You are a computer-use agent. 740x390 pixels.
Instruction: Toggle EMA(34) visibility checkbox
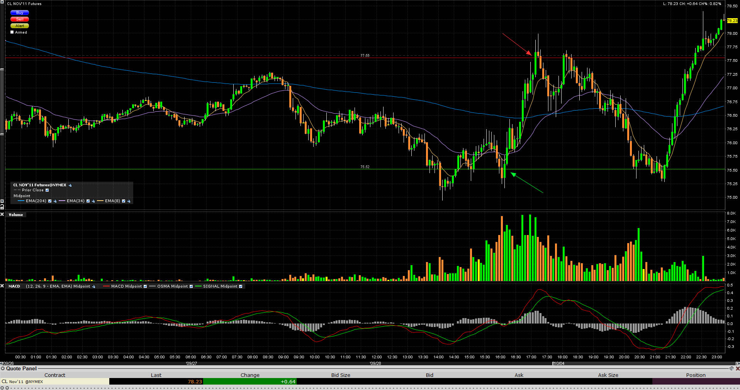point(88,201)
